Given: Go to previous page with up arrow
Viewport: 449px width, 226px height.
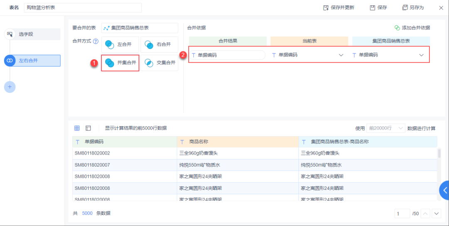Looking at the screenshot, I should [x=425, y=214].
